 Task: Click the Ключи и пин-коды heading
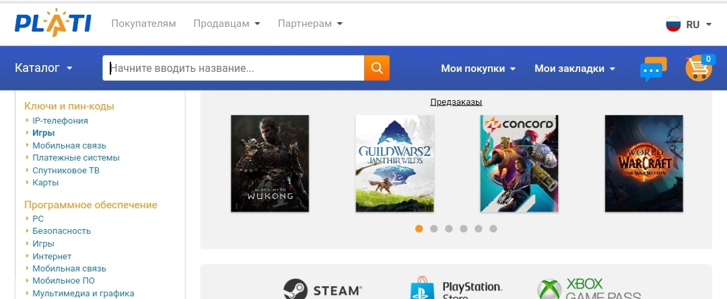pos(69,106)
